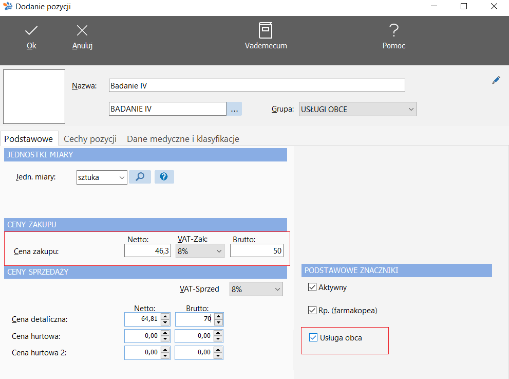Click the blue question mark help button
The height and width of the screenshot is (379, 509).
[164, 177]
